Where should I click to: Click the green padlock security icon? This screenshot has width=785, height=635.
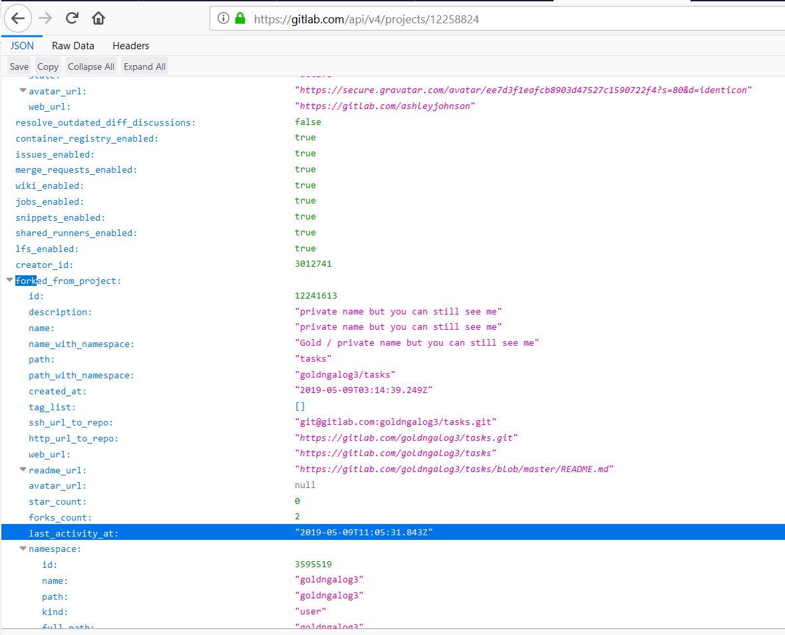coord(240,19)
